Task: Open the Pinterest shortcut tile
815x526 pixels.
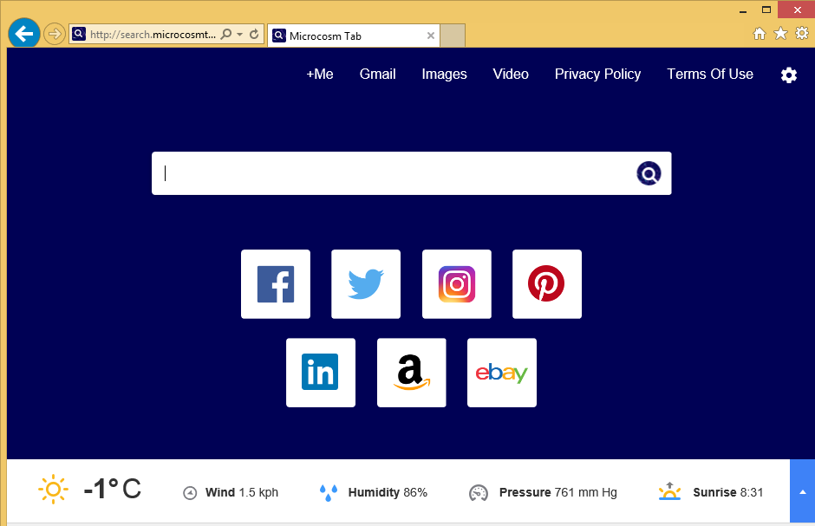Action: 547,284
